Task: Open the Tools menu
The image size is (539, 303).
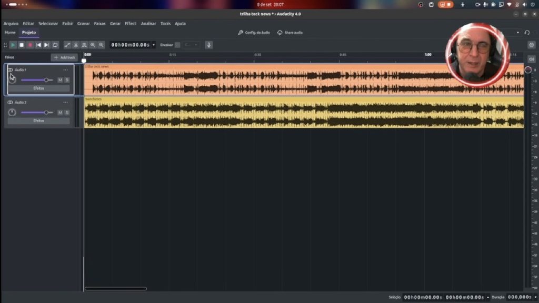Action: 165,24
